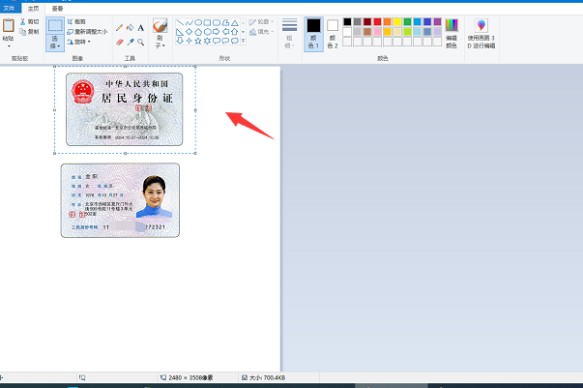Pick the black palette swatch

tap(347, 22)
